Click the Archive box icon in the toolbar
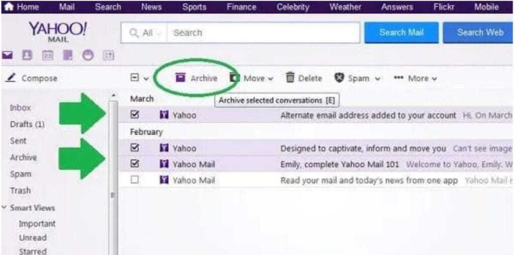 181,77
